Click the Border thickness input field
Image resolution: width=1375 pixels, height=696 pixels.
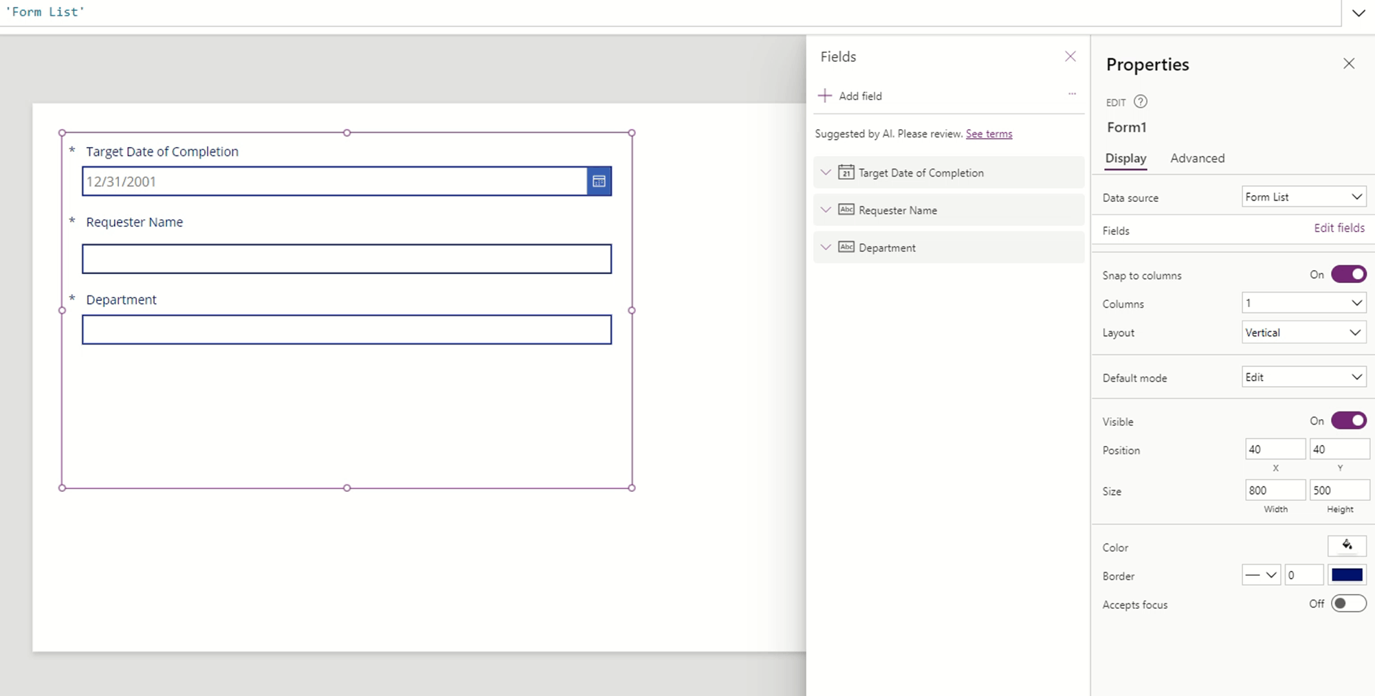(1303, 575)
